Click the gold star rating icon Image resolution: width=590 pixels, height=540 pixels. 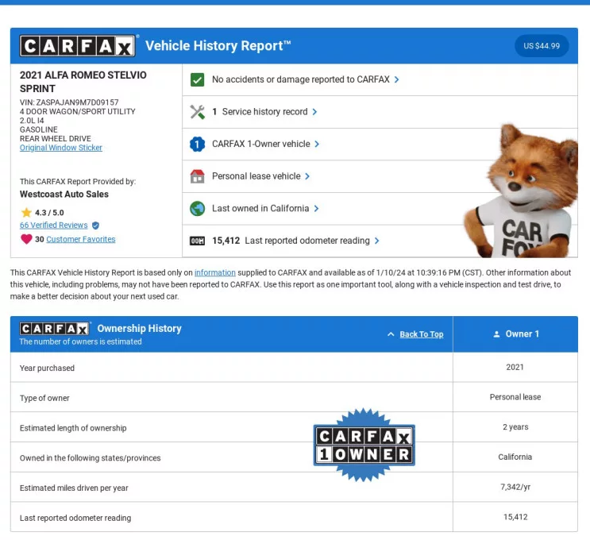(x=26, y=213)
